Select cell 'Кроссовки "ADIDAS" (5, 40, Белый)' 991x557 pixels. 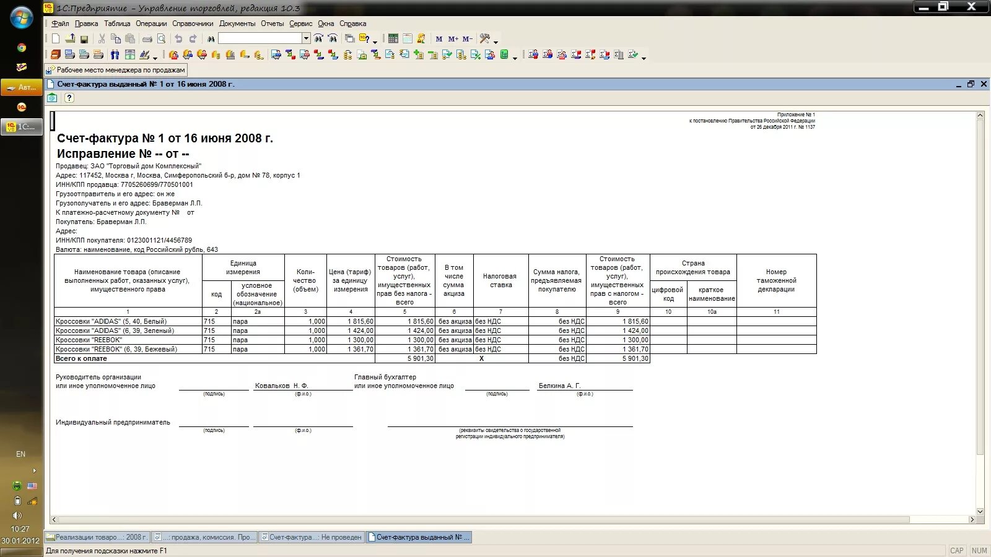128,321
